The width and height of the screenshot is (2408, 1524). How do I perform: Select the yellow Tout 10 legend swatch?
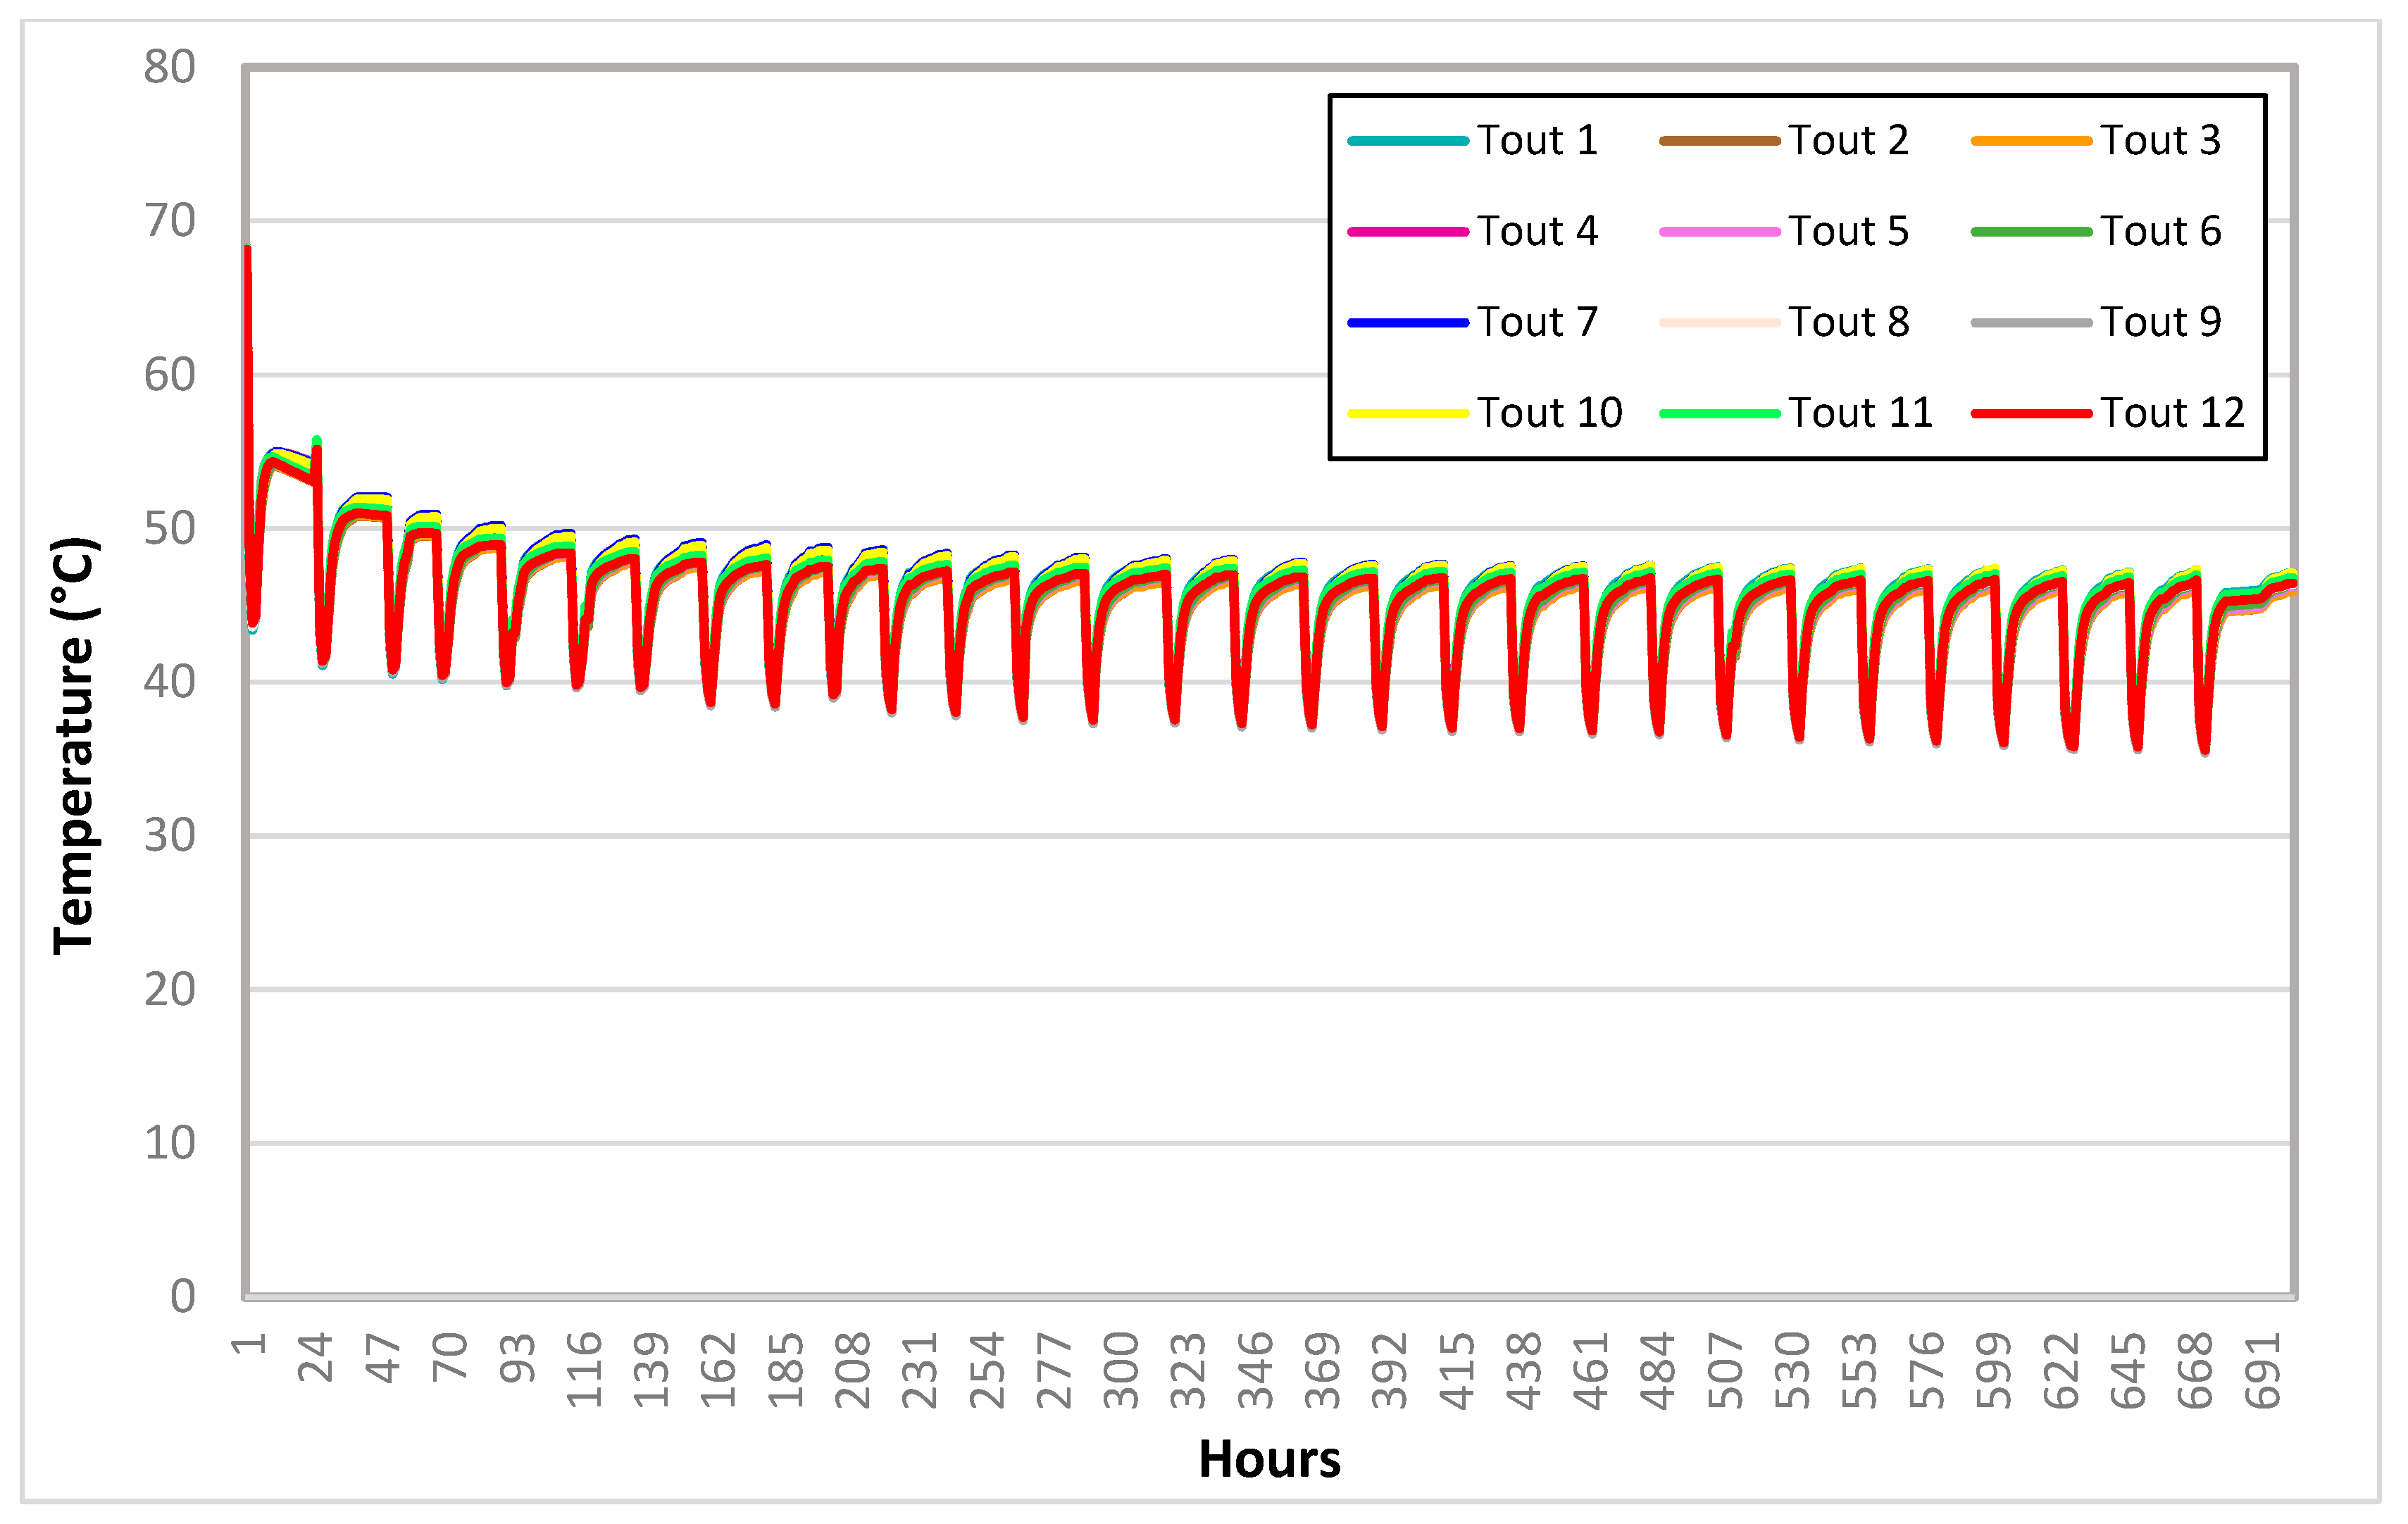coord(1408,413)
